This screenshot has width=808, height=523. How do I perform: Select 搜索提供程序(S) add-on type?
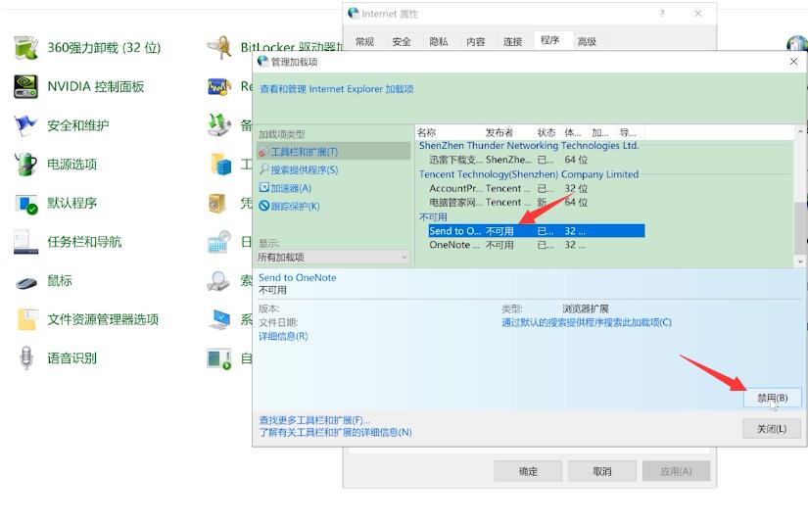point(304,170)
